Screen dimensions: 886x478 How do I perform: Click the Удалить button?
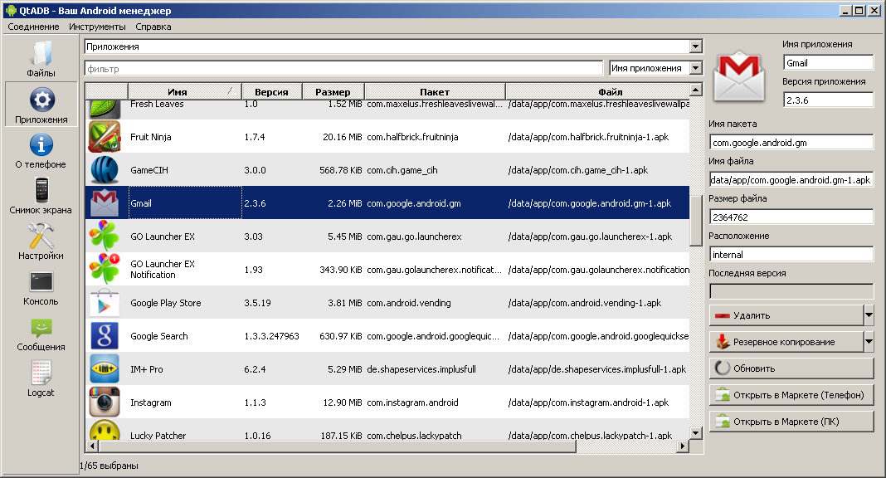tap(786, 315)
